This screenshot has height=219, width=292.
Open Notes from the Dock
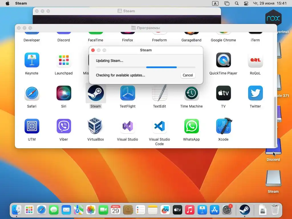coord(153,210)
